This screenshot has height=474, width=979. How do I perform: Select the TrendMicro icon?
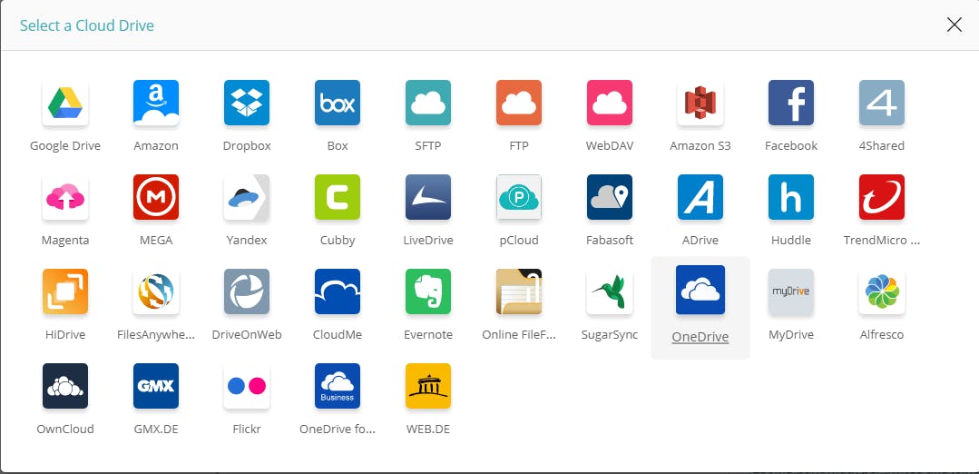coord(882,197)
